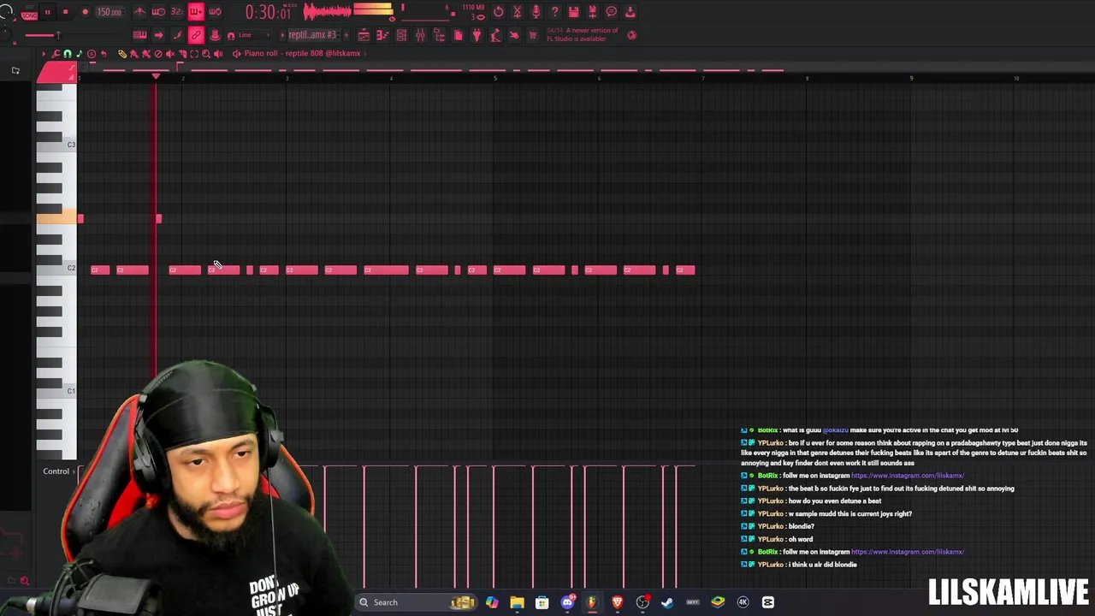Toggle the highlighted multilink controllers button
Image resolution: width=1095 pixels, height=616 pixels.
pos(197,35)
